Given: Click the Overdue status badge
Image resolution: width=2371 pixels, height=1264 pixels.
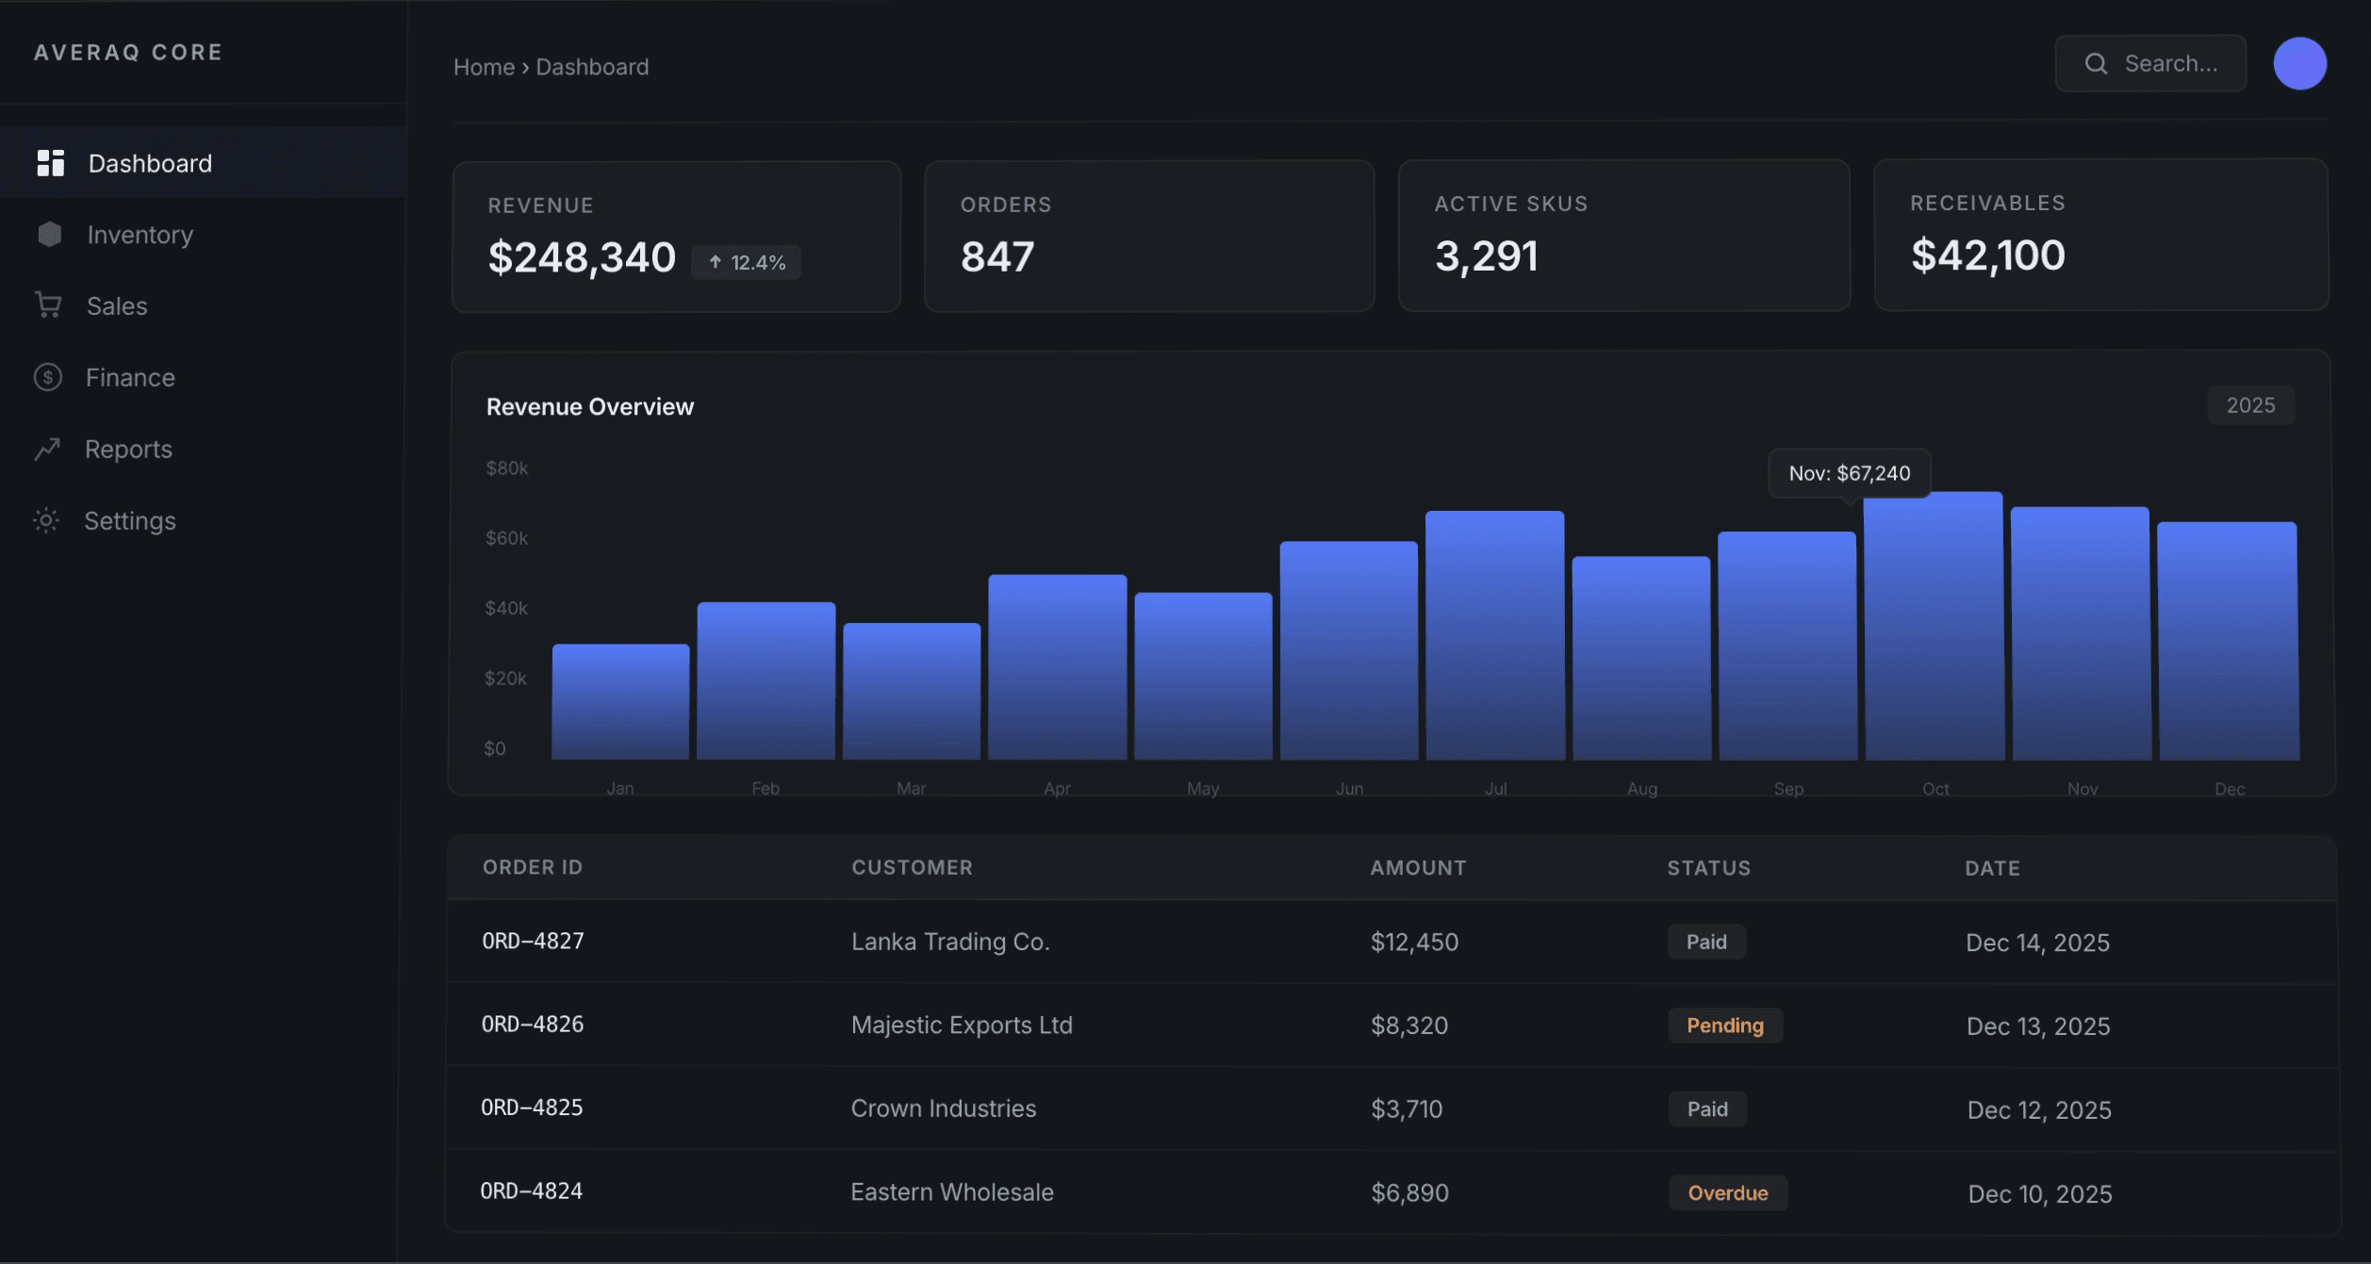Looking at the screenshot, I should pyautogui.click(x=1728, y=1193).
